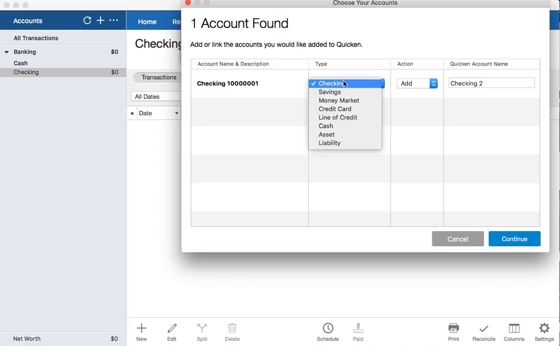
Task: Open the All Dates filter dropdown
Action: (157, 97)
